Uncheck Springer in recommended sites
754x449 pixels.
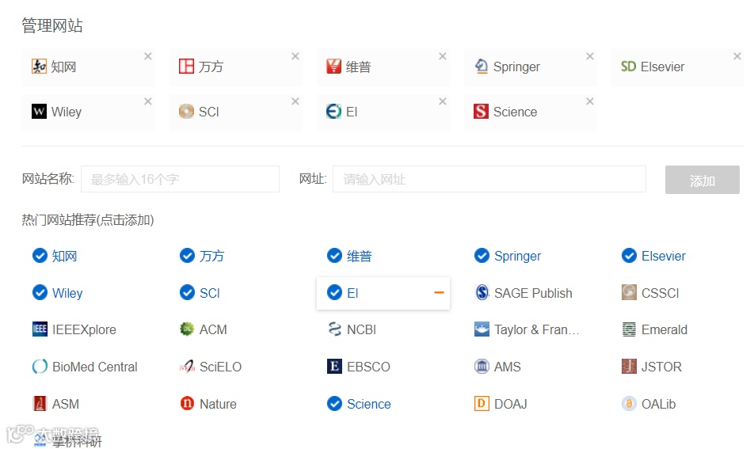click(482, 256)
